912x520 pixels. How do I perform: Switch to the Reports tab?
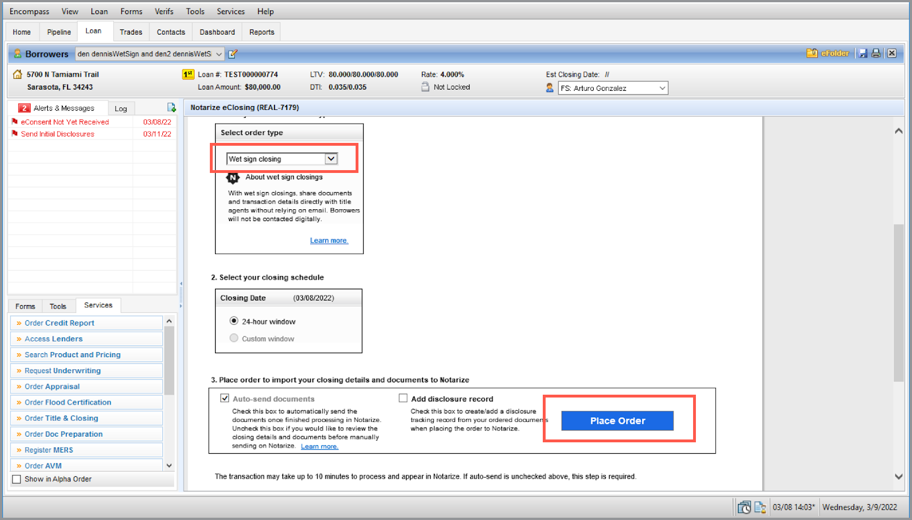click(x=261, y=32)
